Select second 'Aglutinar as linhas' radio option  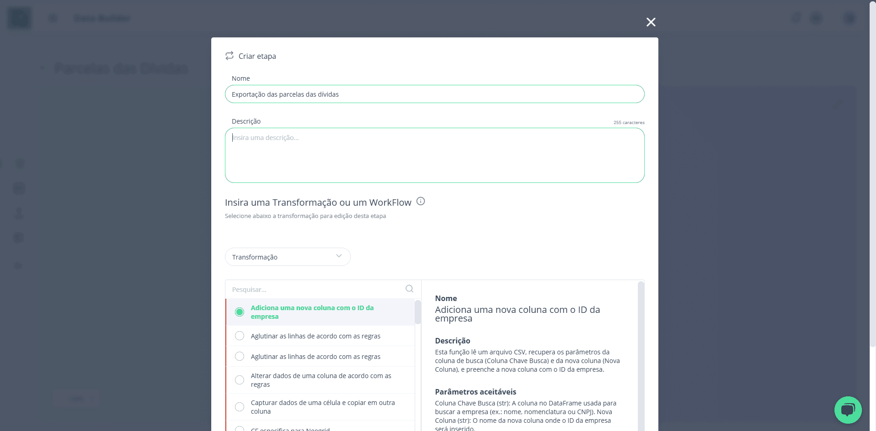[x=240, y=356]
